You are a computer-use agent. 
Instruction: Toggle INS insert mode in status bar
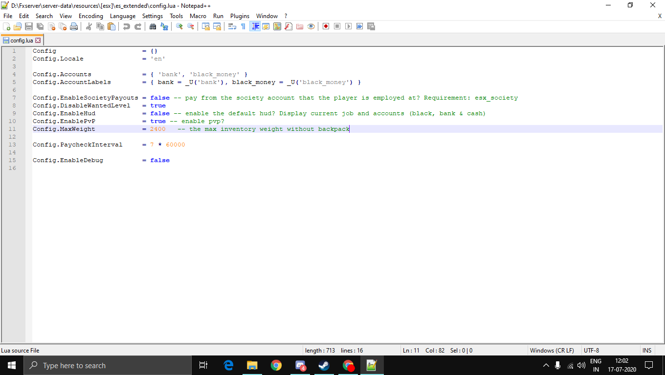click(647, 350)
